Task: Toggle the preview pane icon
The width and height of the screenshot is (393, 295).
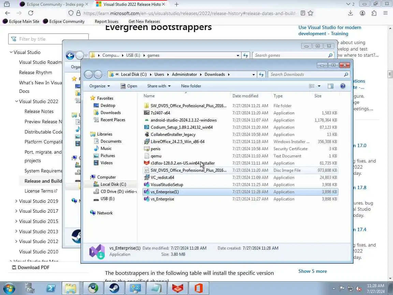Action: [330, 86]
